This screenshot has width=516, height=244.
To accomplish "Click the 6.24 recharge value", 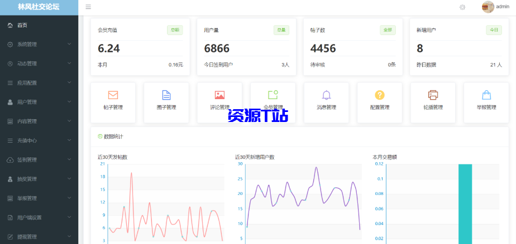I will [109, 48].
